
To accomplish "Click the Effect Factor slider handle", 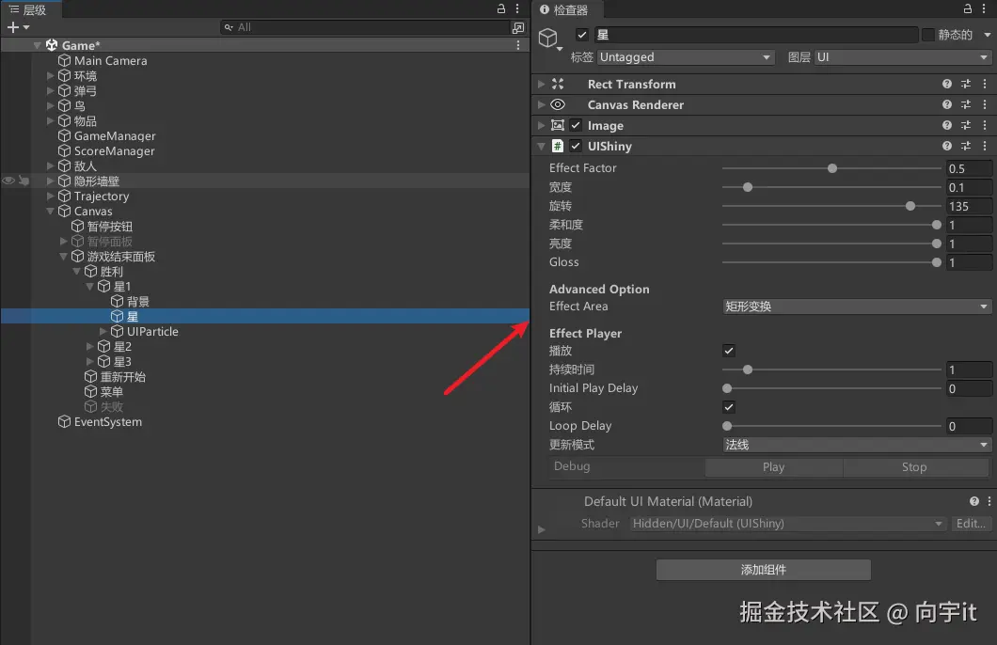I will (832, 168).
